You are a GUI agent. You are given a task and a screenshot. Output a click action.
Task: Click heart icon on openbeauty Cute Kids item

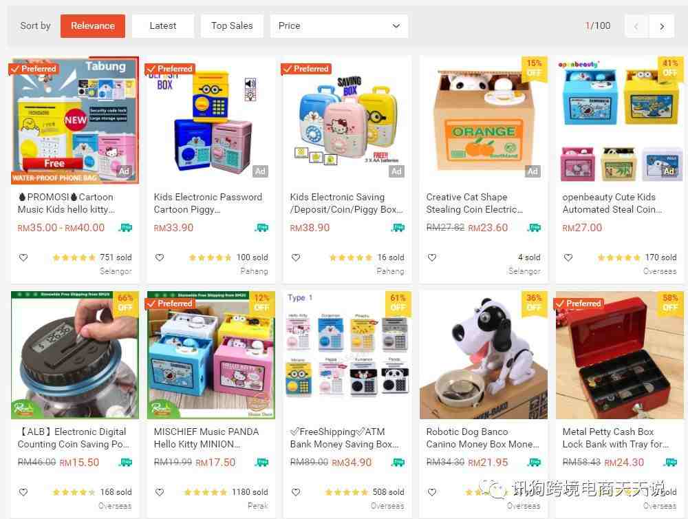coord(568,257)
